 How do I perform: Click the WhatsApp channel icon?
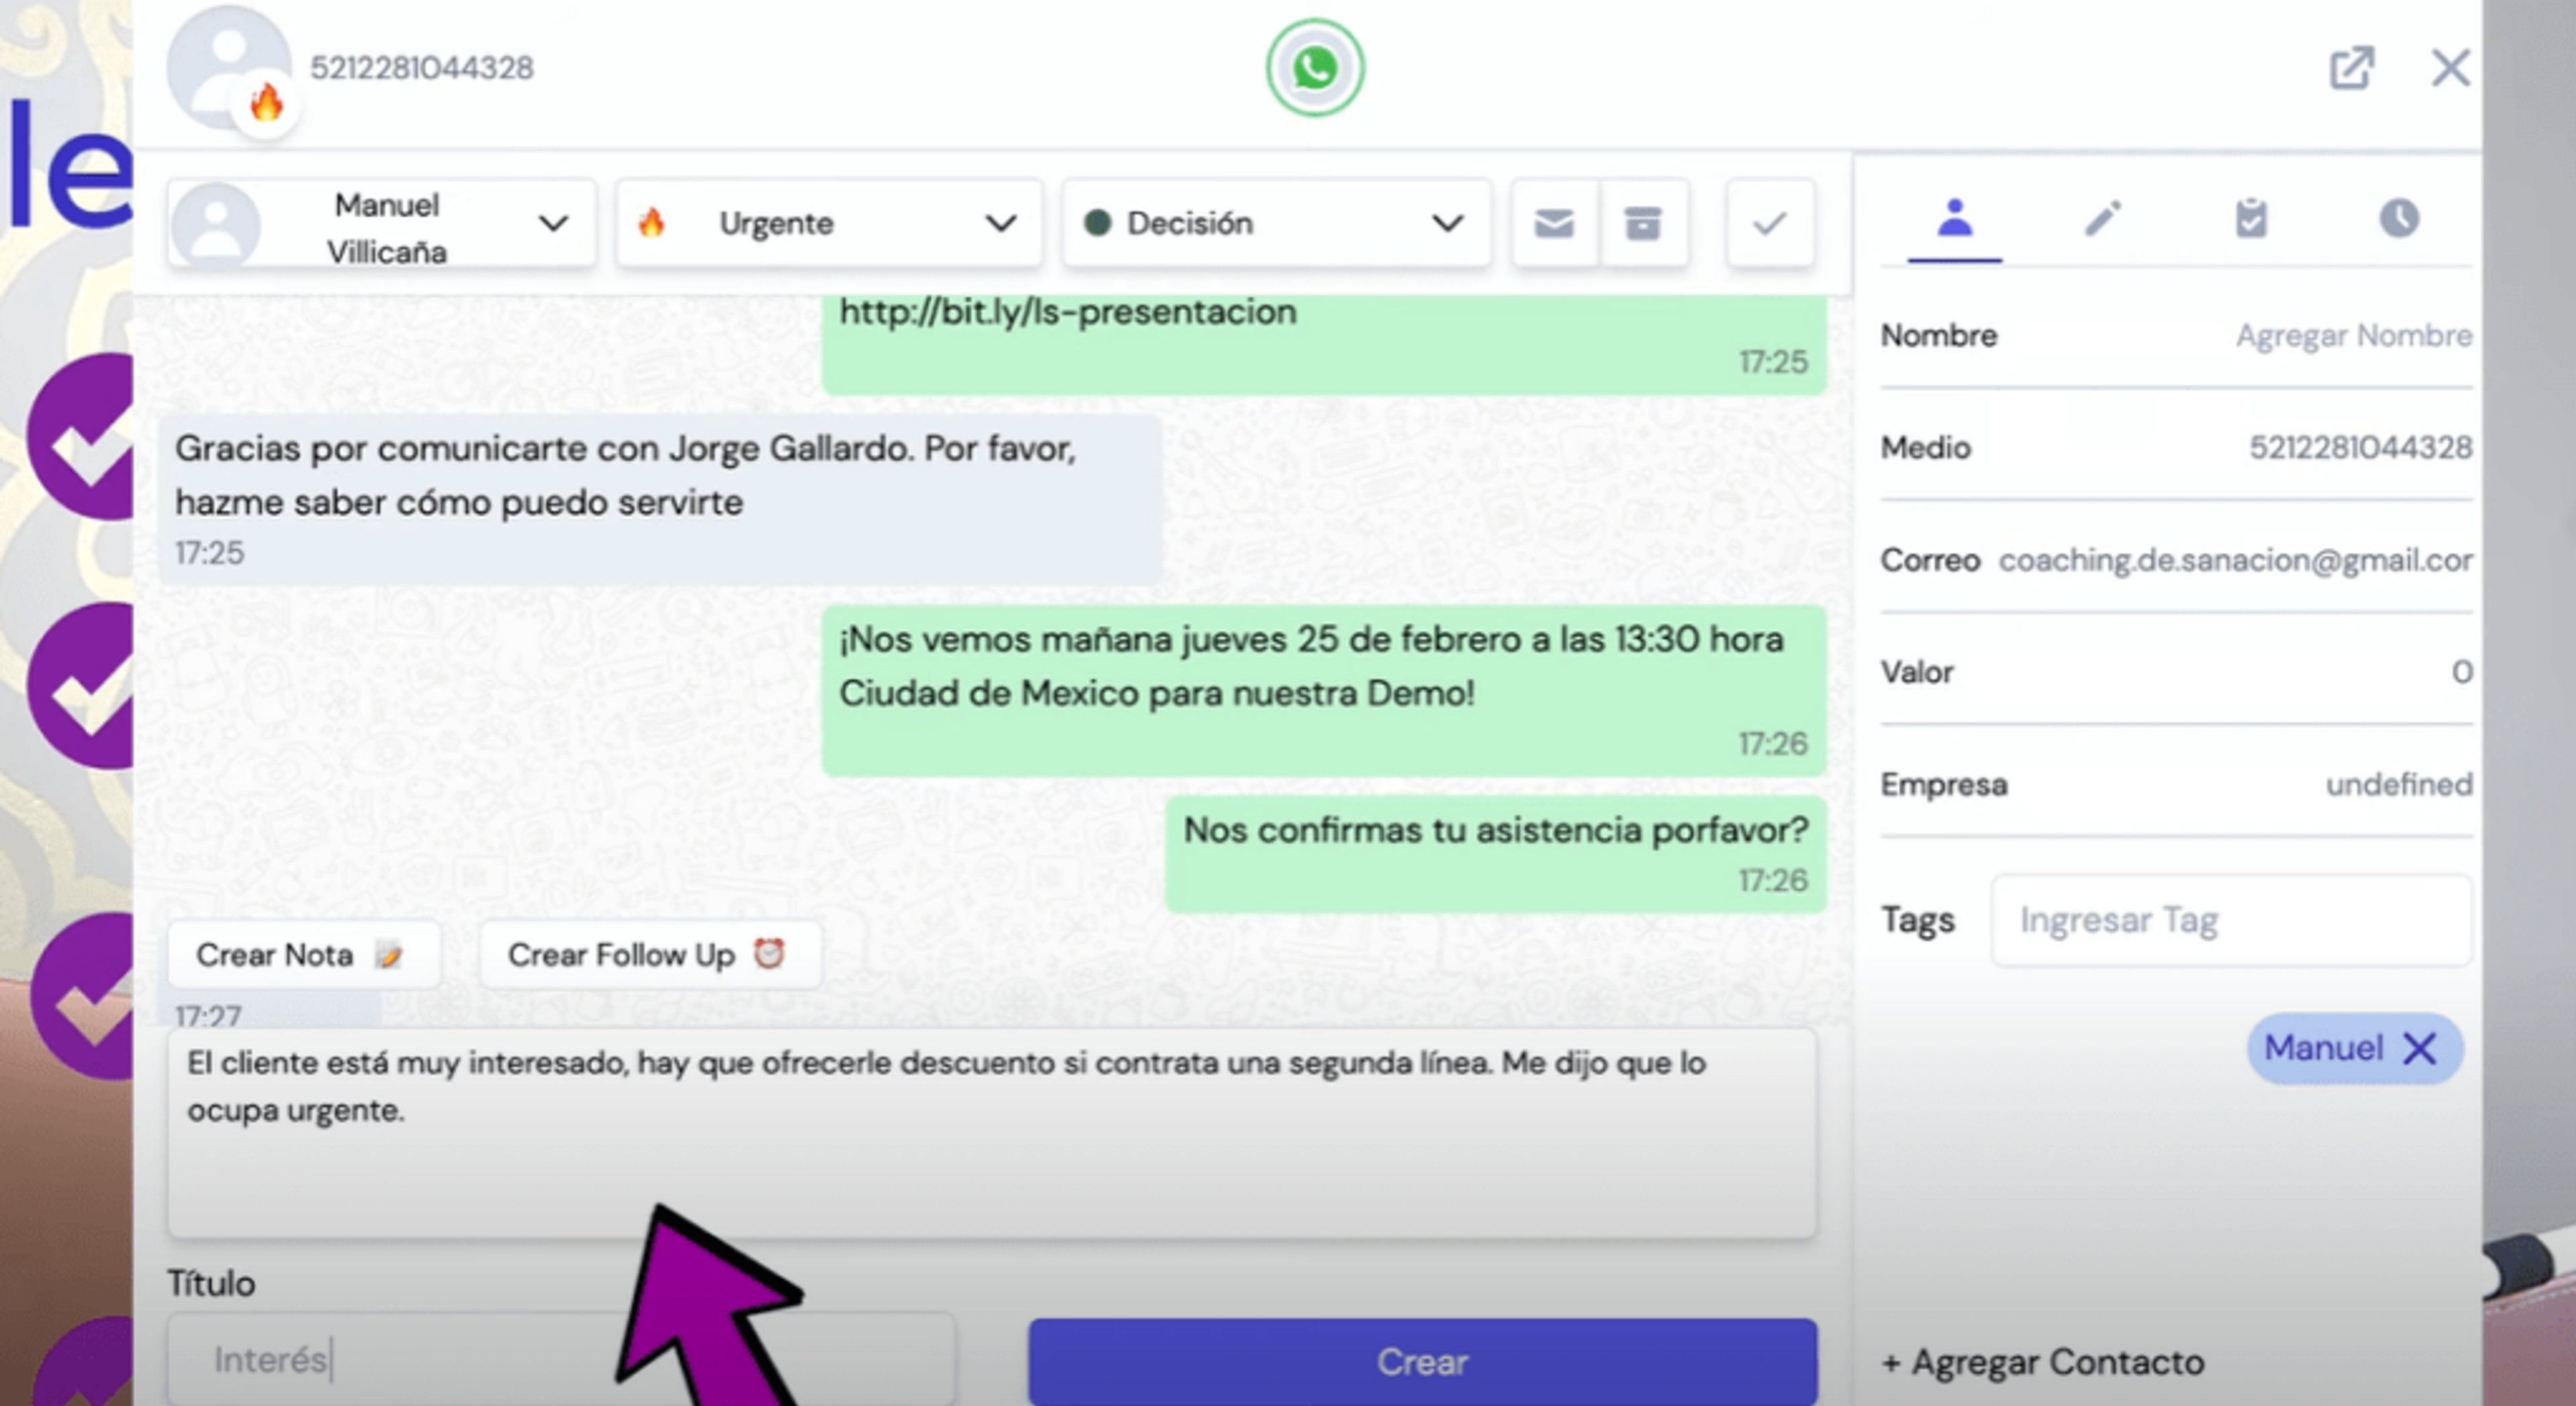[x=1314, y=68]
